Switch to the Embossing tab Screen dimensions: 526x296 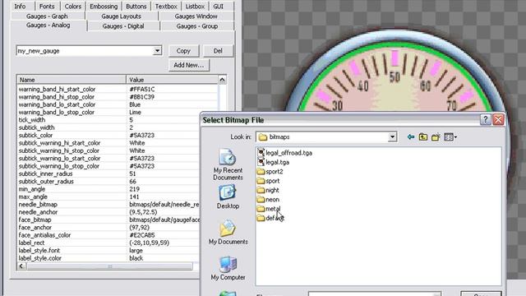pos(104,6)
